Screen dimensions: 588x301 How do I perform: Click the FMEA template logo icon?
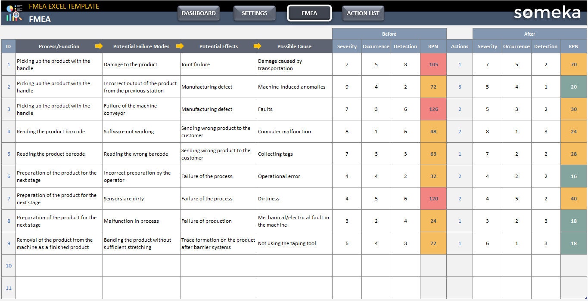click(x=14, y=13)
